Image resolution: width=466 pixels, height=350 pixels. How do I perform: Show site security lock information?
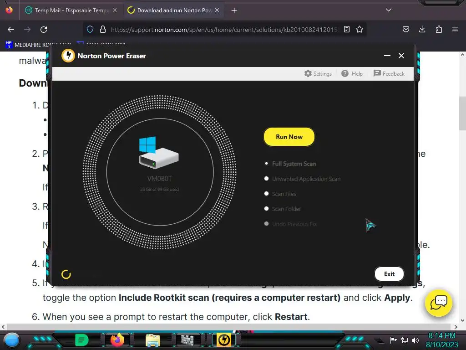point(103,29)
